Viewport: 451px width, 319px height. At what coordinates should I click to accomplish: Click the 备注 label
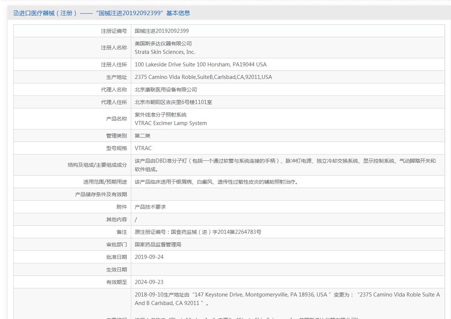122,232
